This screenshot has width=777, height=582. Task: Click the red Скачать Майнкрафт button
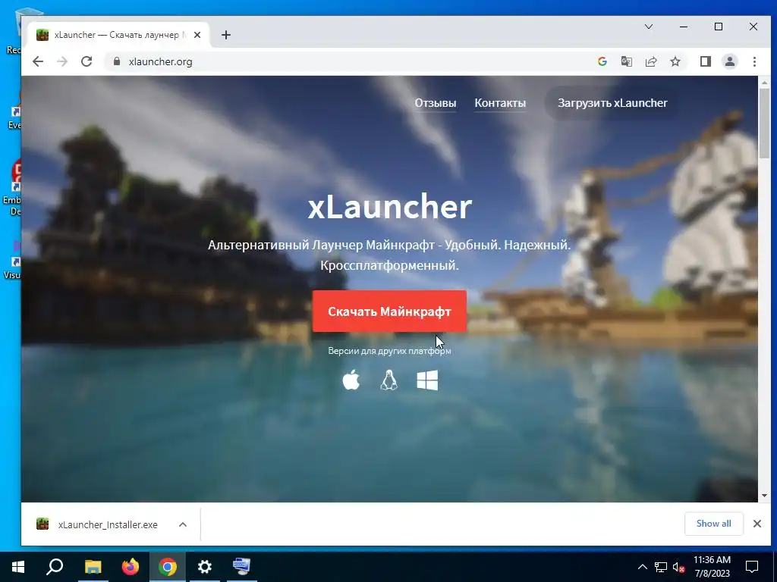389,311
